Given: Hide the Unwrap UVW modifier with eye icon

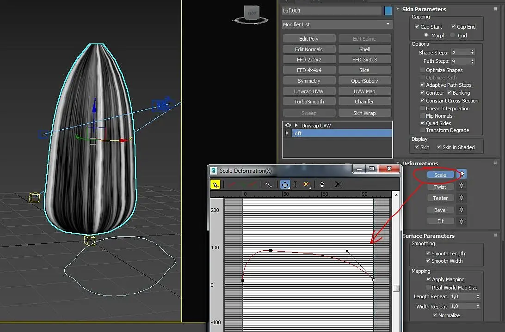Looking at the screenshot, I should coord(288,126).
